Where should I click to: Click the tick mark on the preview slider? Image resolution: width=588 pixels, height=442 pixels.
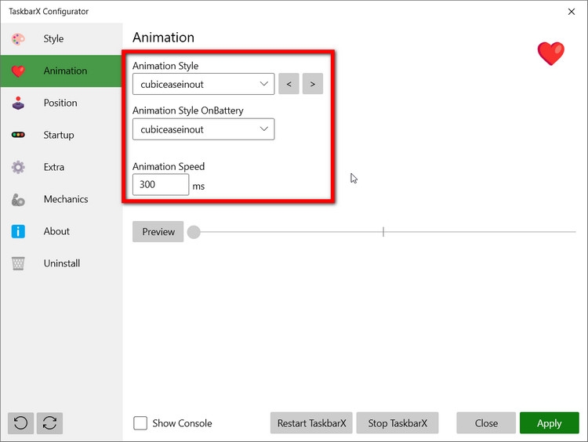tap(383, 232)
